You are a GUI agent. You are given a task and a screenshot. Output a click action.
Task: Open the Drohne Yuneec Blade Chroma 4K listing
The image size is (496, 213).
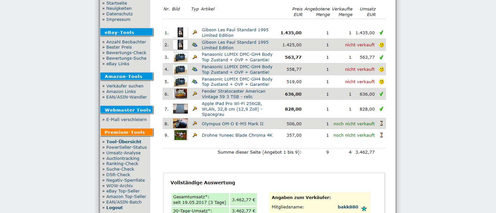[x=237, y=135]
